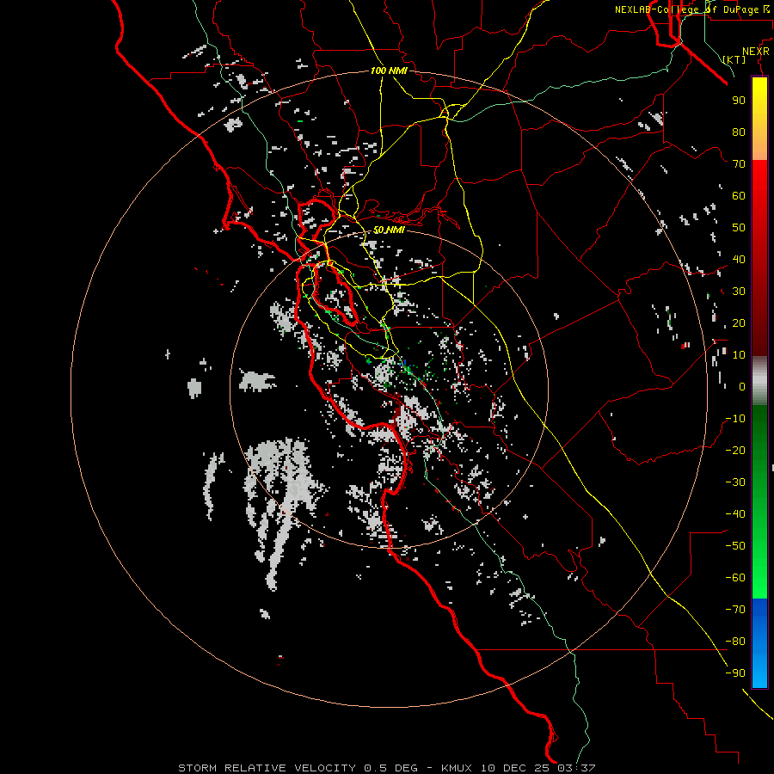Click the -90 value on the velocity scale
The height and width of the screenshot is (774, 774).
(735, 673)
